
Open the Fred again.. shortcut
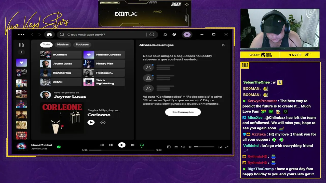(104, 73)
